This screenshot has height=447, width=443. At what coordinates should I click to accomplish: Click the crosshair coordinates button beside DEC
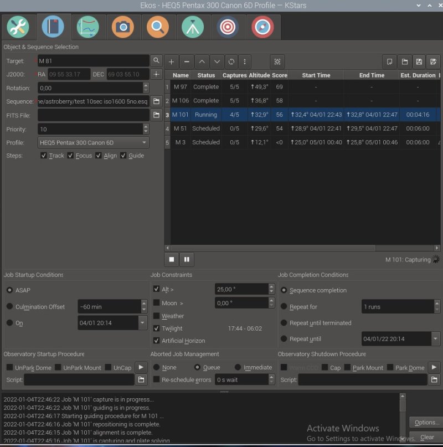click(156, 74)
